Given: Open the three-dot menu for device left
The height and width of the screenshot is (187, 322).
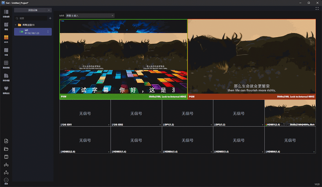Looking at the screenshot, I should (x=48, y=32).
